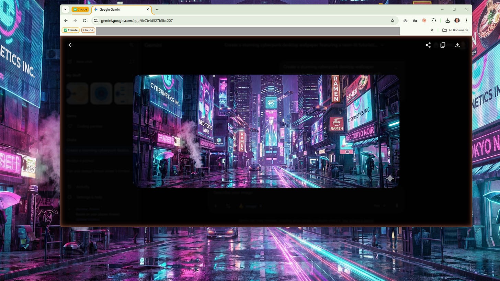Screen dimensions: 500x281
Task: Click the back arrow to close the image view
Action: coord(70,45)
